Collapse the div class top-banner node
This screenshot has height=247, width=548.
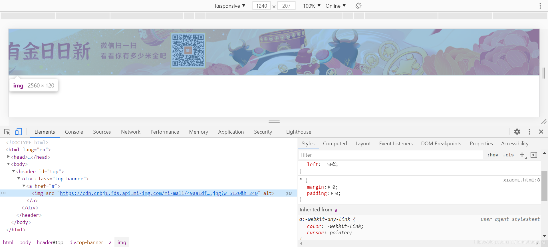[19, 178]
